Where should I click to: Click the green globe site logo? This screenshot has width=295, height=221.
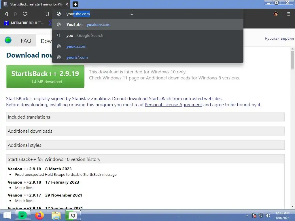tap(8, 40)
